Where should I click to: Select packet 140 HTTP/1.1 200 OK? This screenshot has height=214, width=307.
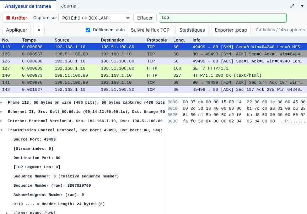tap(153, 75)
